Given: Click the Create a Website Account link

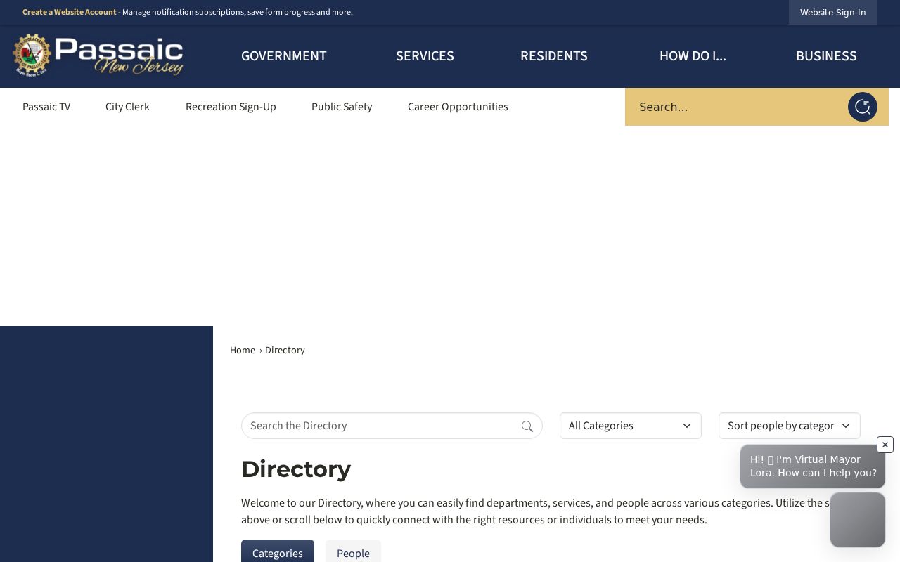Looking at the screenshot, I should click(x=70, y=12).
